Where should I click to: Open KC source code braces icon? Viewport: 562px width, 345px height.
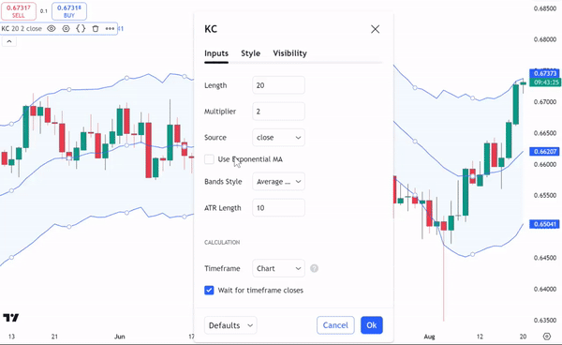(81, 28)
